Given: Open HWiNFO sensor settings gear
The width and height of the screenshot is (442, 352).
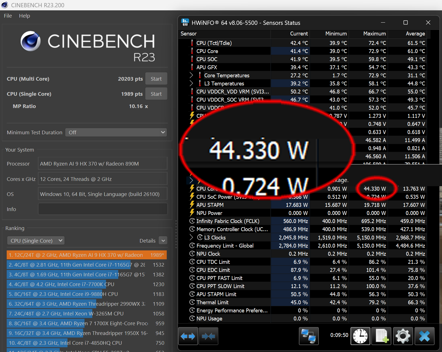Looking at the screenshot, I should pyautogui.click(x=403, y=336).
